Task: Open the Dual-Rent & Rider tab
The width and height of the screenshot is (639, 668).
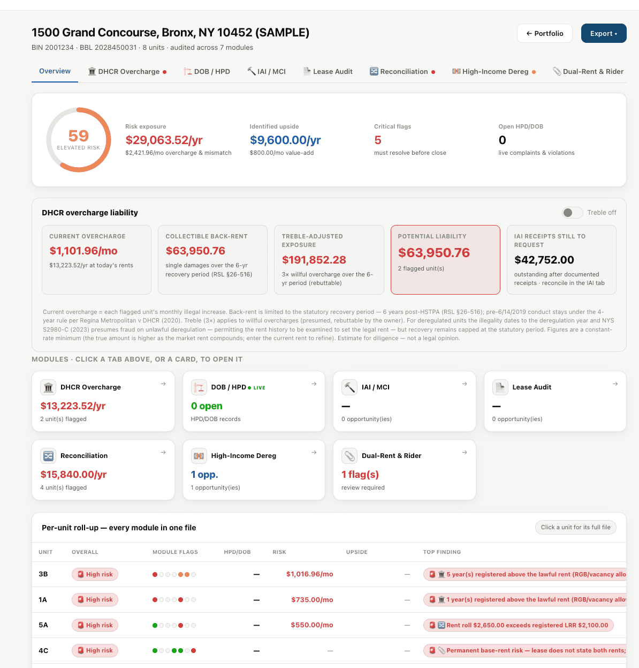Action: click(588, 72)
